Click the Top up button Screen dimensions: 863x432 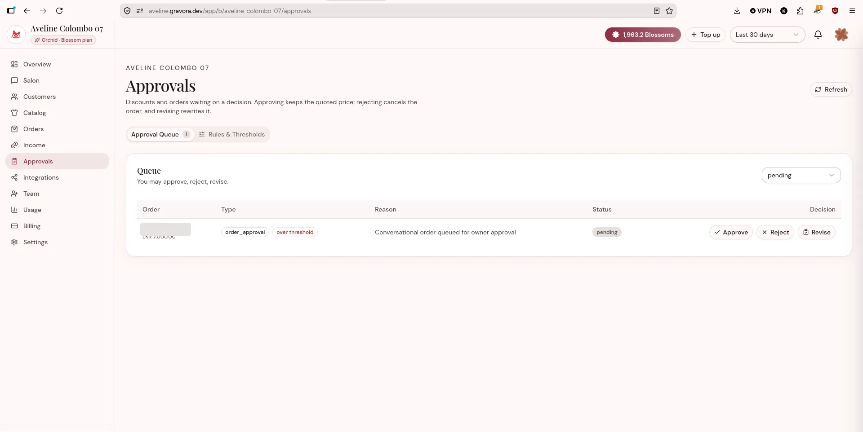tap(705, 35)
